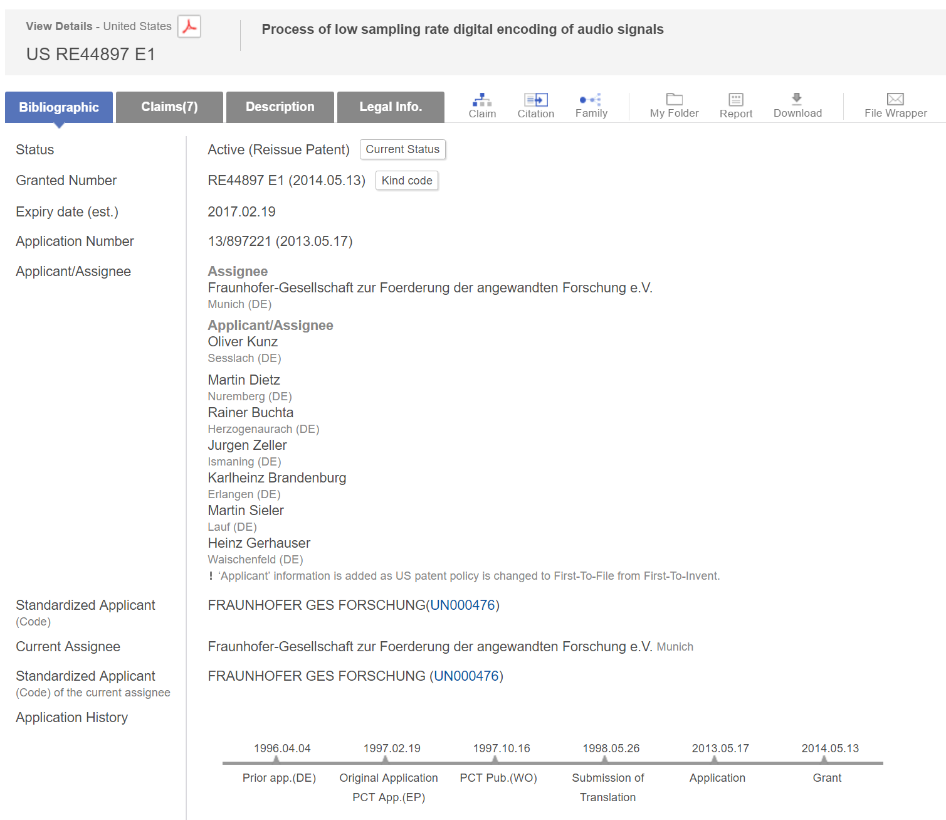Select the 1997.10.16 PCT Pub.(WO) marker
946x820 pixels.
pyautogui.click(x=495, y=760)
